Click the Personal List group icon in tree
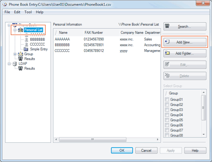Screen dimensions: 212x162 tap(21, 30)
